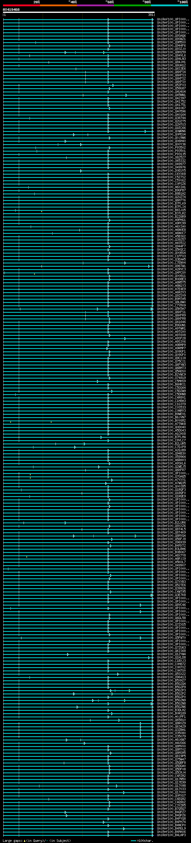The image size is (191, 843).
Task: Select hit label UniRef100_B9GFB7
Action: [x=171, y=190]
